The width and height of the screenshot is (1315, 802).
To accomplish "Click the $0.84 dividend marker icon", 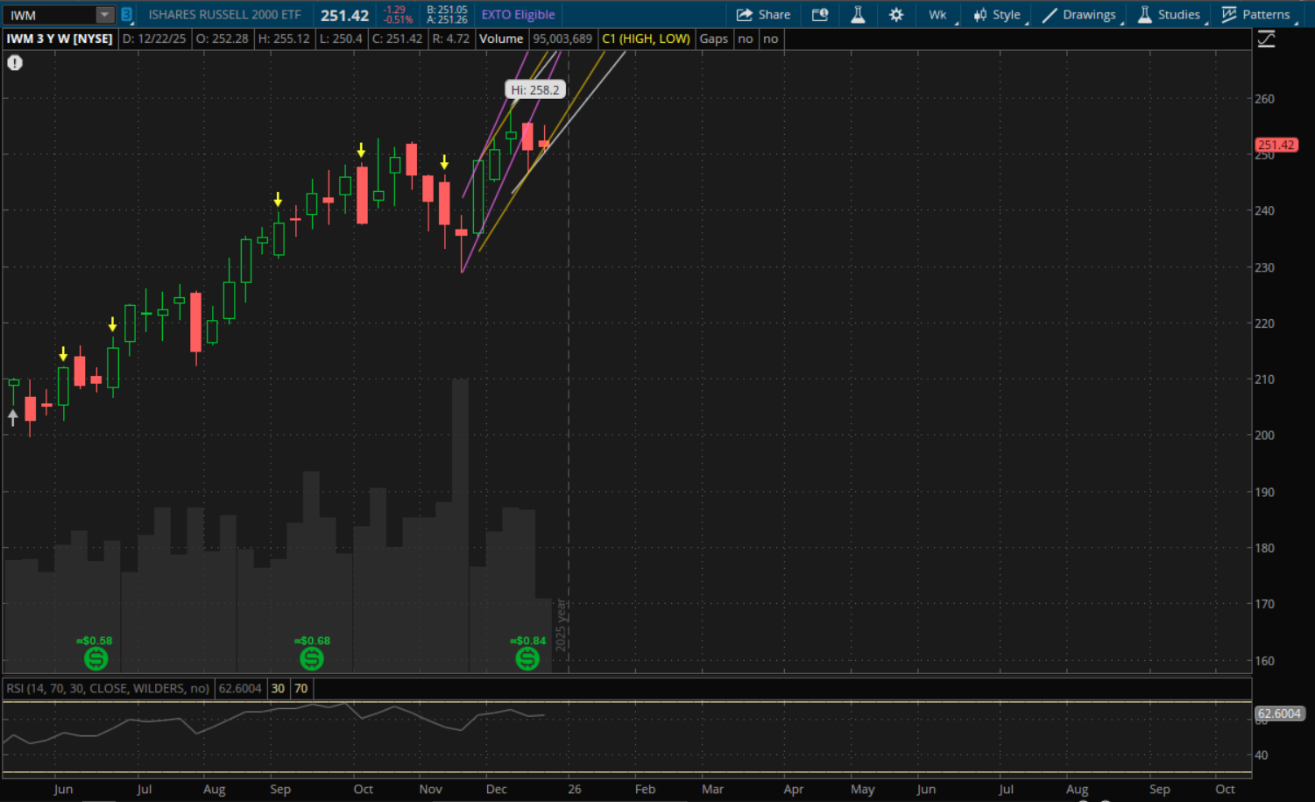I will [527, 658].
